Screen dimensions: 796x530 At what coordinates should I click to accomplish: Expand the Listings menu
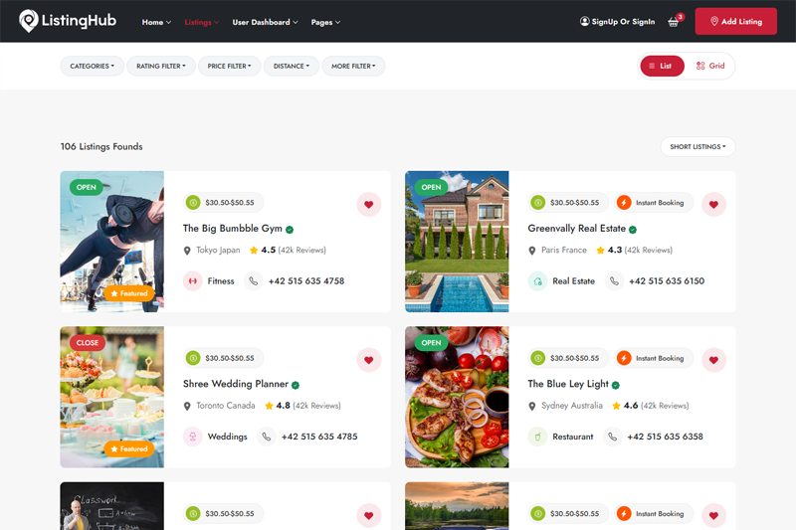(202, 22)
